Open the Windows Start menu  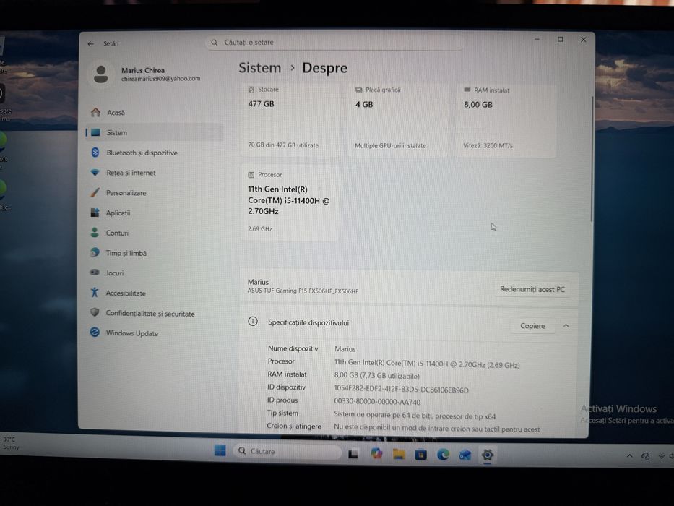click(220, 450)
